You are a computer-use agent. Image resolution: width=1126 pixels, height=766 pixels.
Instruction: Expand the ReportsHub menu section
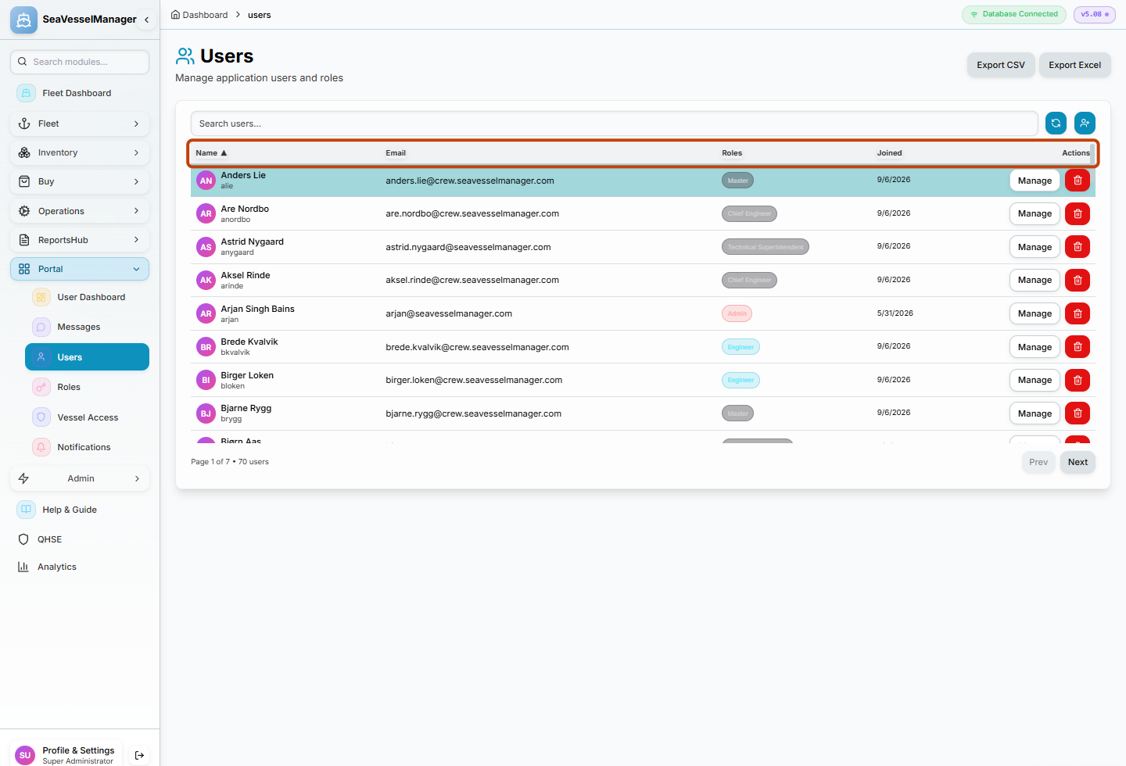click(x=80, y=240)
